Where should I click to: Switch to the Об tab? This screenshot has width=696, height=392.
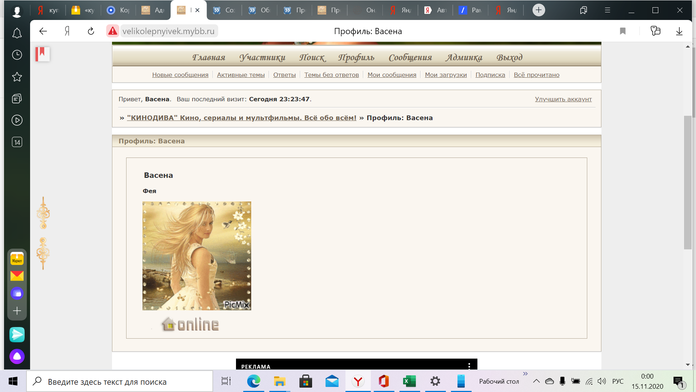(x=259, y=10)
